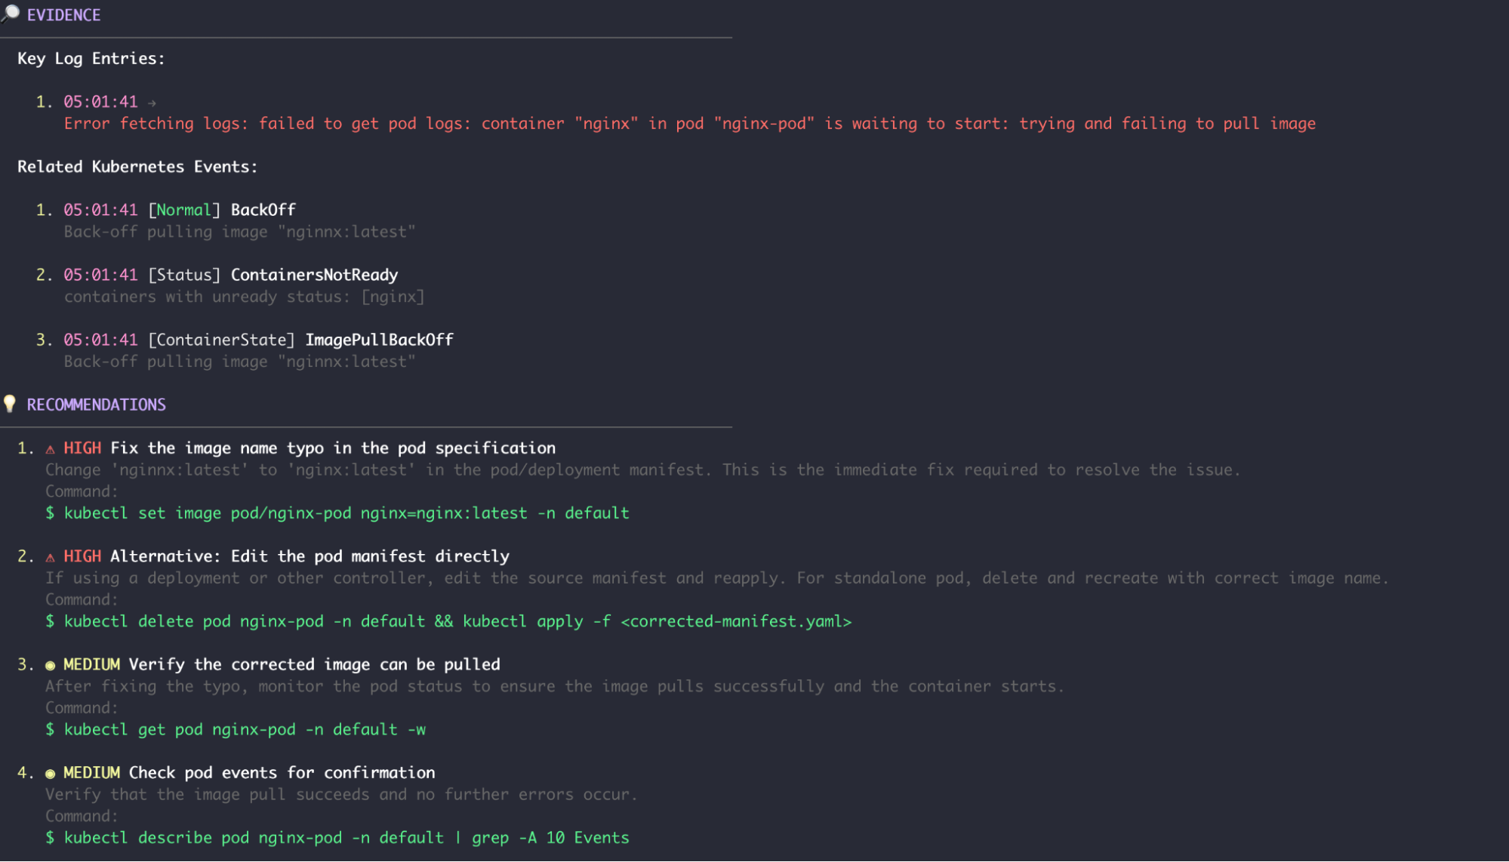Viewport: 1509px width, 862px height.
Task: Click the EVIDENCE section heading
Action: [x=63, y=15]
